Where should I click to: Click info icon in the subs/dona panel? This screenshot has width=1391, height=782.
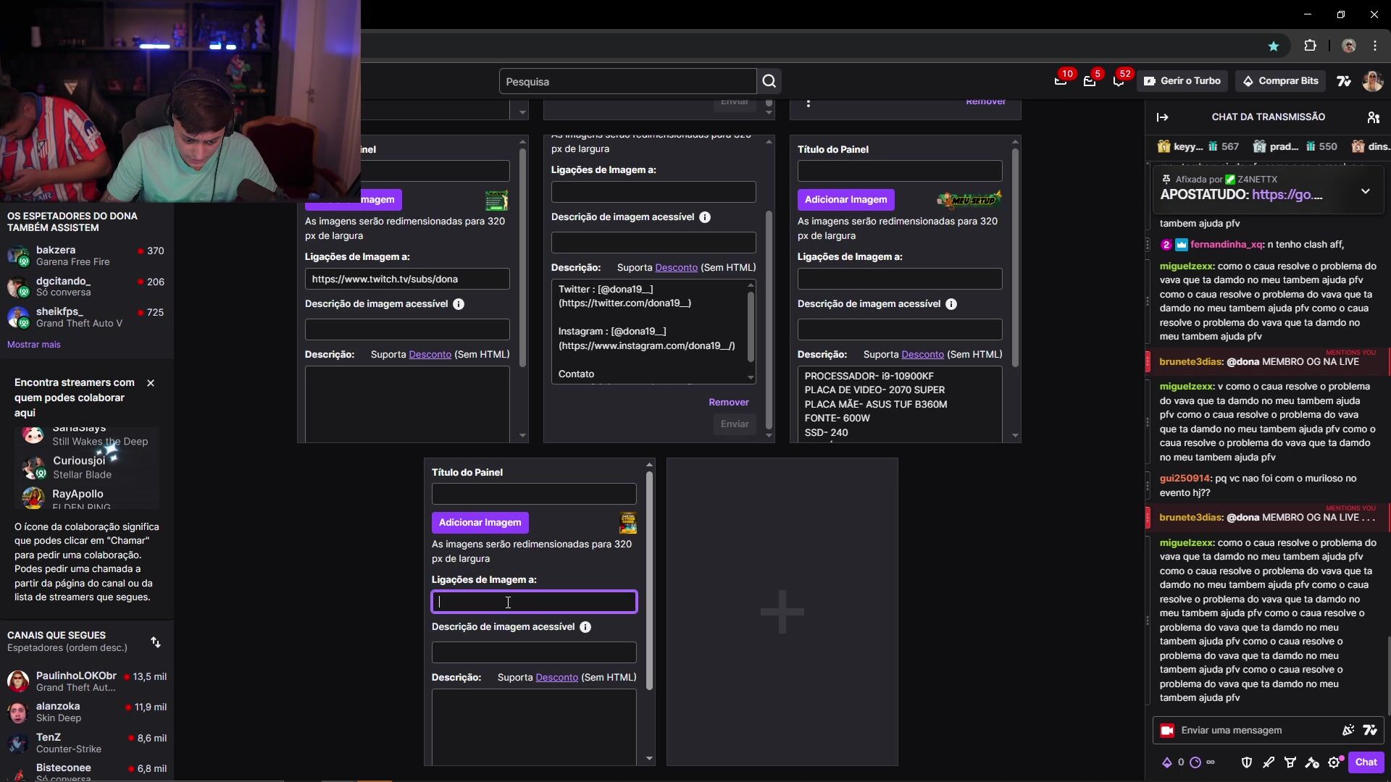coord(459,304)
